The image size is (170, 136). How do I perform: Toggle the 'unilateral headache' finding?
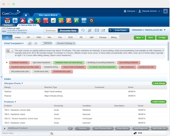[19, 63]
